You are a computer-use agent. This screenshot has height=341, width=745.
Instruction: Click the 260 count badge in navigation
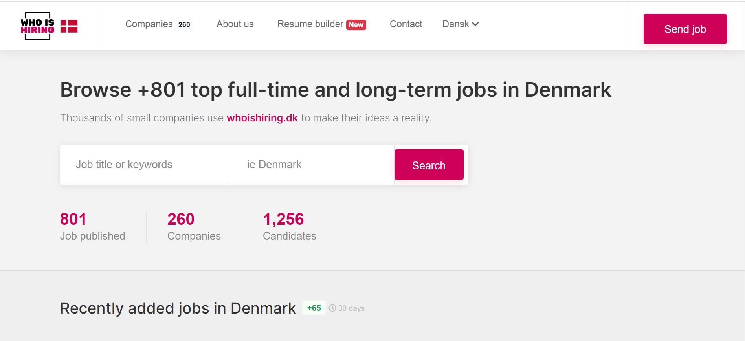[184, 25]
